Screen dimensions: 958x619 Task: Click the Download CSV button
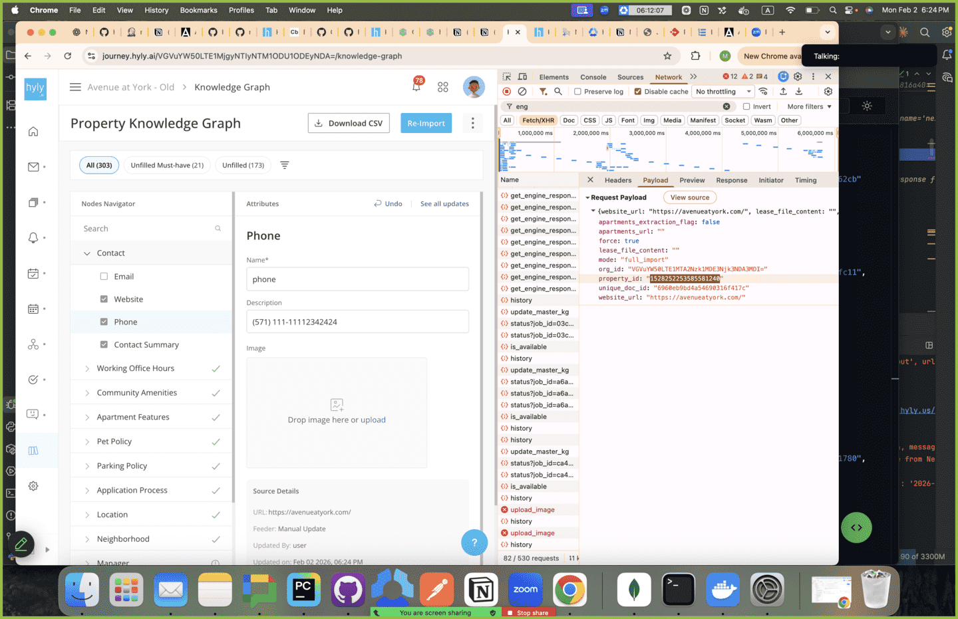tap(349, 123)
